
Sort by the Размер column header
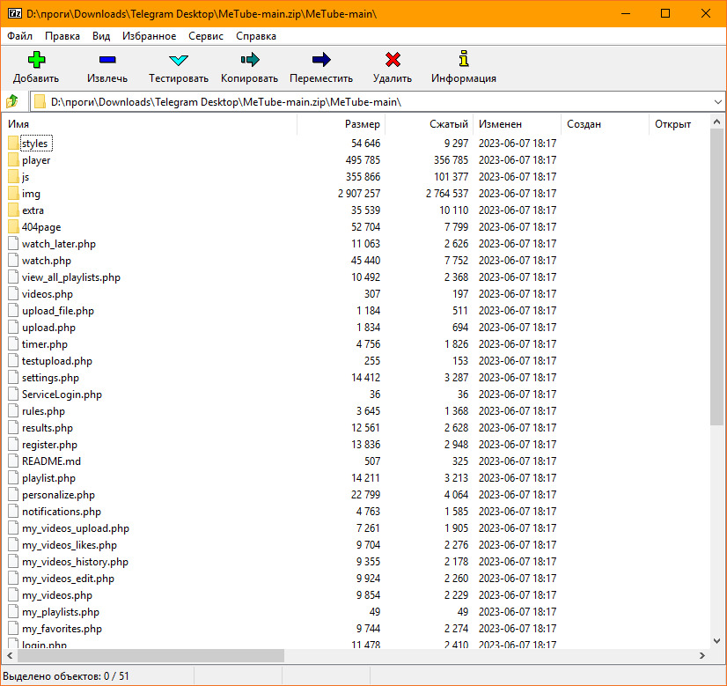(362, 124)
